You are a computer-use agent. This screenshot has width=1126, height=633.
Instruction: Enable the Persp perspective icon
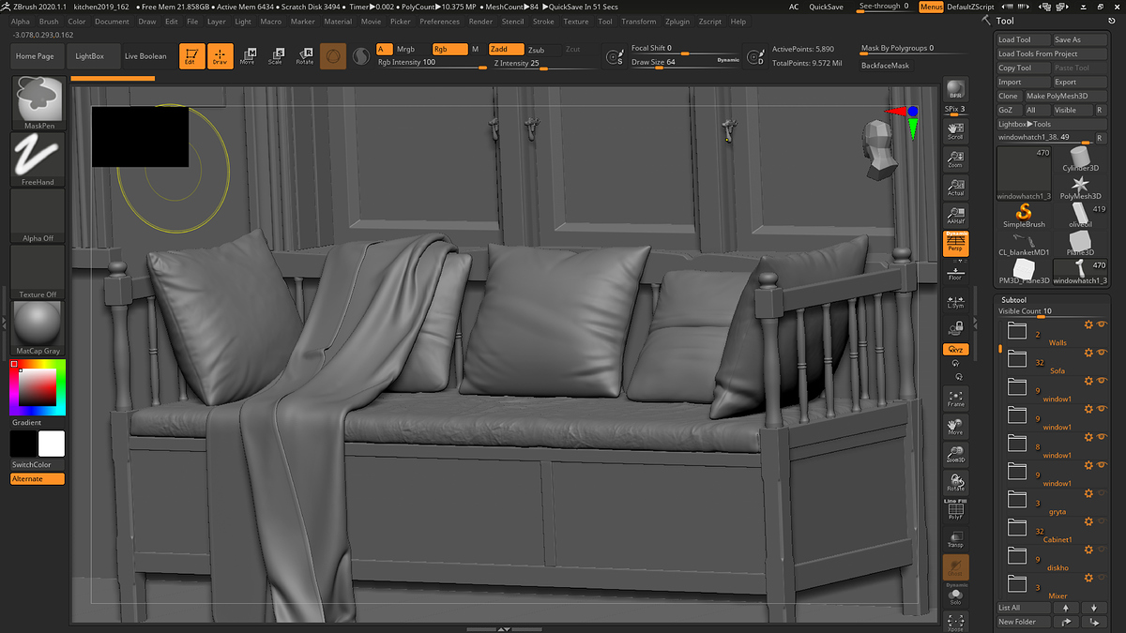(955, 241)
